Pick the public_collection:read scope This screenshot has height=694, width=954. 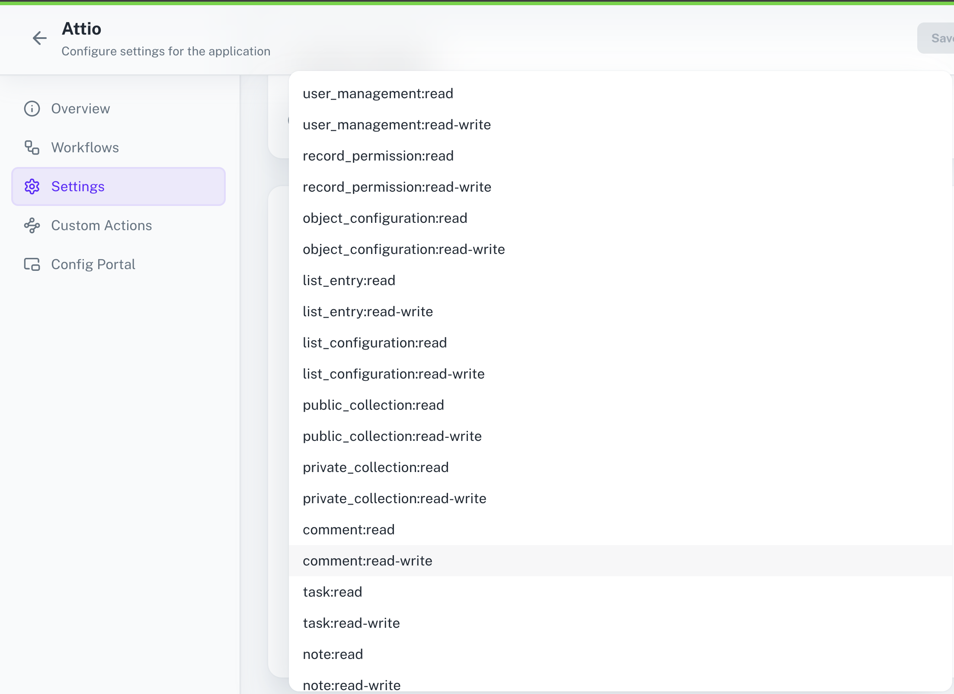[x=373, y=405]
